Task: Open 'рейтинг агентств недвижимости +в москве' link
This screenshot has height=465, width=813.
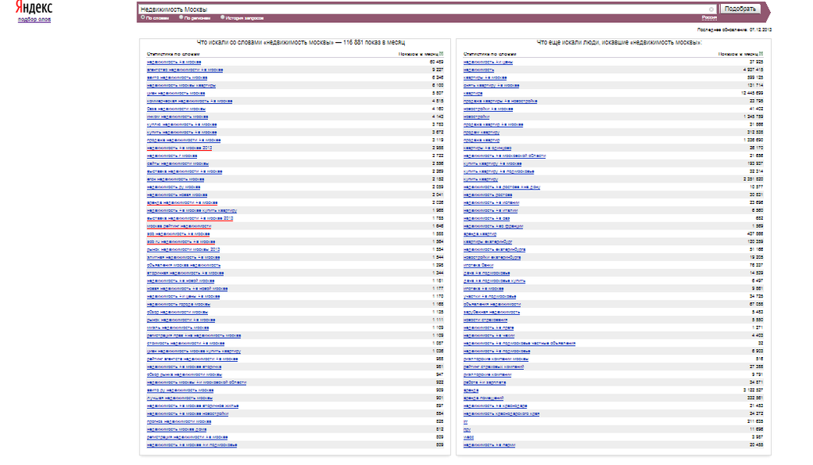Action: click(x=192, y=359)
